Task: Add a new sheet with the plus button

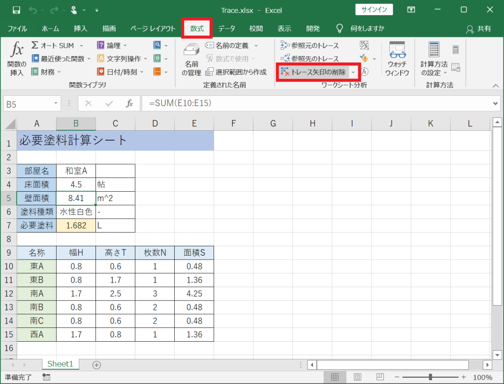Action: (96, 365)
